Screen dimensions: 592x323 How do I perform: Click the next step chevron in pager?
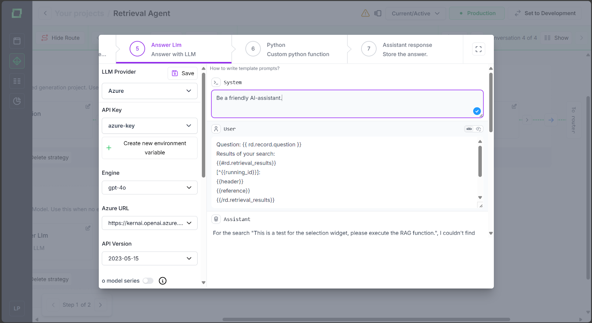coord(100,305)
